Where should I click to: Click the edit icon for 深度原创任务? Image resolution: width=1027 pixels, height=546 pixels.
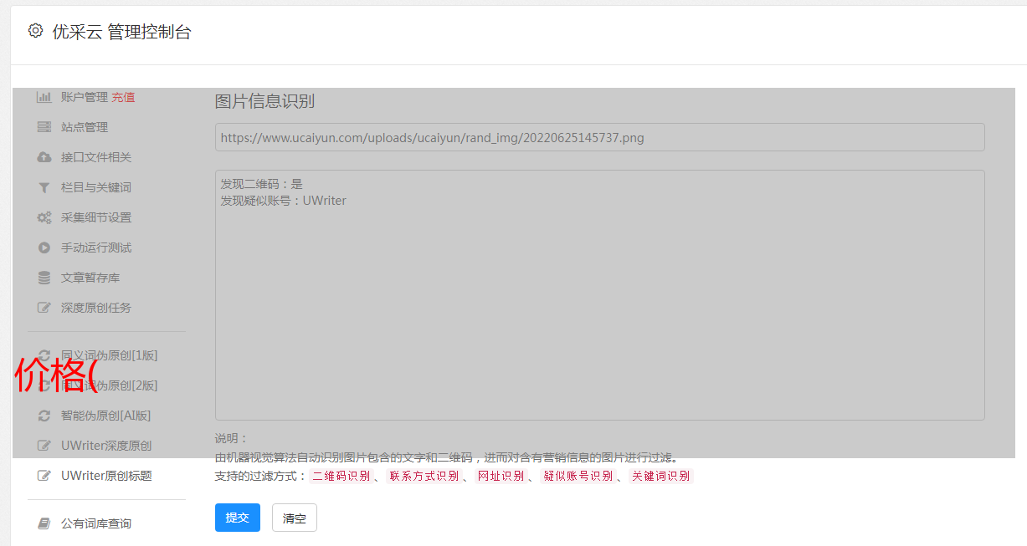[x=44, y=308]
